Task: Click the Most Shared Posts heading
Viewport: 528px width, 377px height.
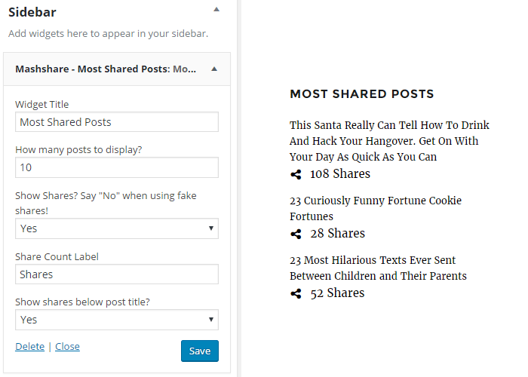Action: point(361,94)
